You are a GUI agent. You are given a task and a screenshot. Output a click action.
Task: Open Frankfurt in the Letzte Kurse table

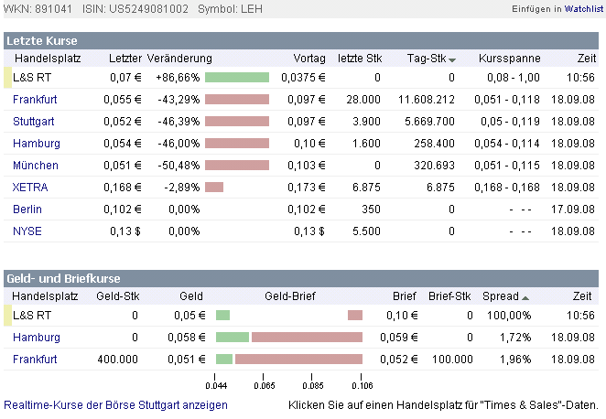(x=30, y=100)
